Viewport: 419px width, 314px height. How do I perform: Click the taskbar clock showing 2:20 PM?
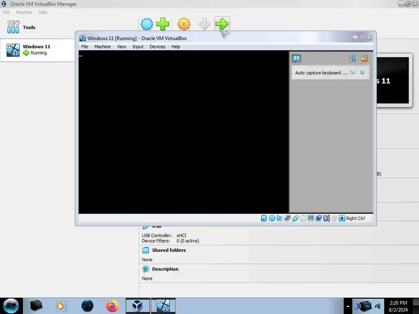(398, 306)
